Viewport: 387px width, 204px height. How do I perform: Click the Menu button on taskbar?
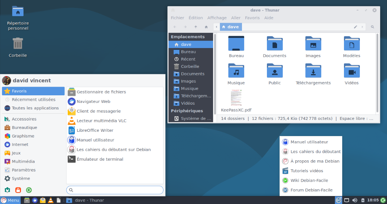coord(10,200)
